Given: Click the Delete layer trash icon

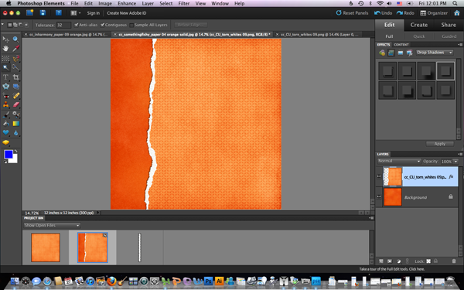Looking at the screenshot, I should (x=454, y=261).
